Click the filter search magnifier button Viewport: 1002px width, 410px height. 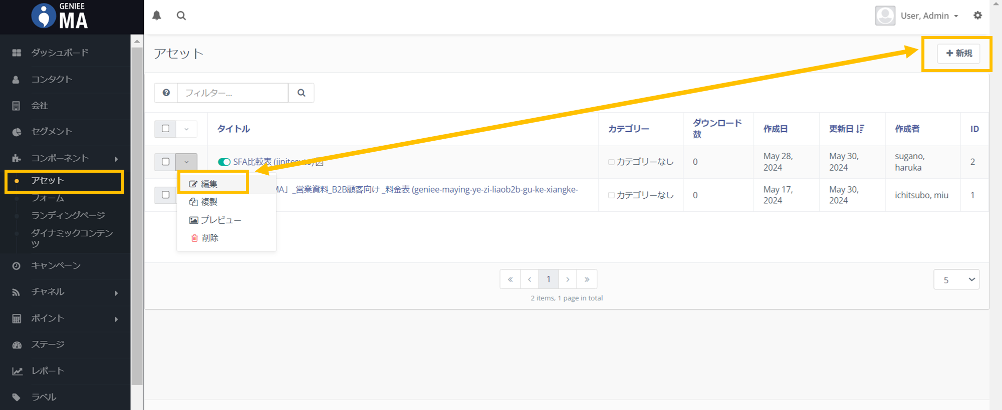coord(301,93)
